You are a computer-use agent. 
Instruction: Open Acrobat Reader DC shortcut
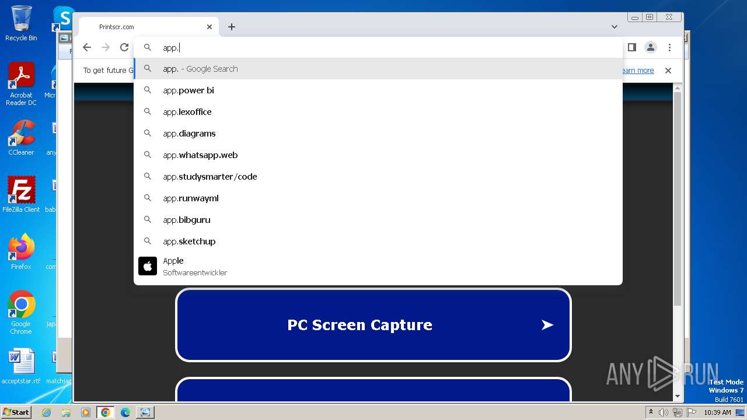point(21,84)
